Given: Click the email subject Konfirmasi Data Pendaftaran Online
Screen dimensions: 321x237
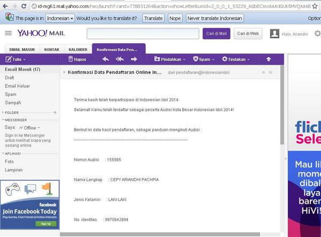Looking at the screenshot, I should point(115,72).
